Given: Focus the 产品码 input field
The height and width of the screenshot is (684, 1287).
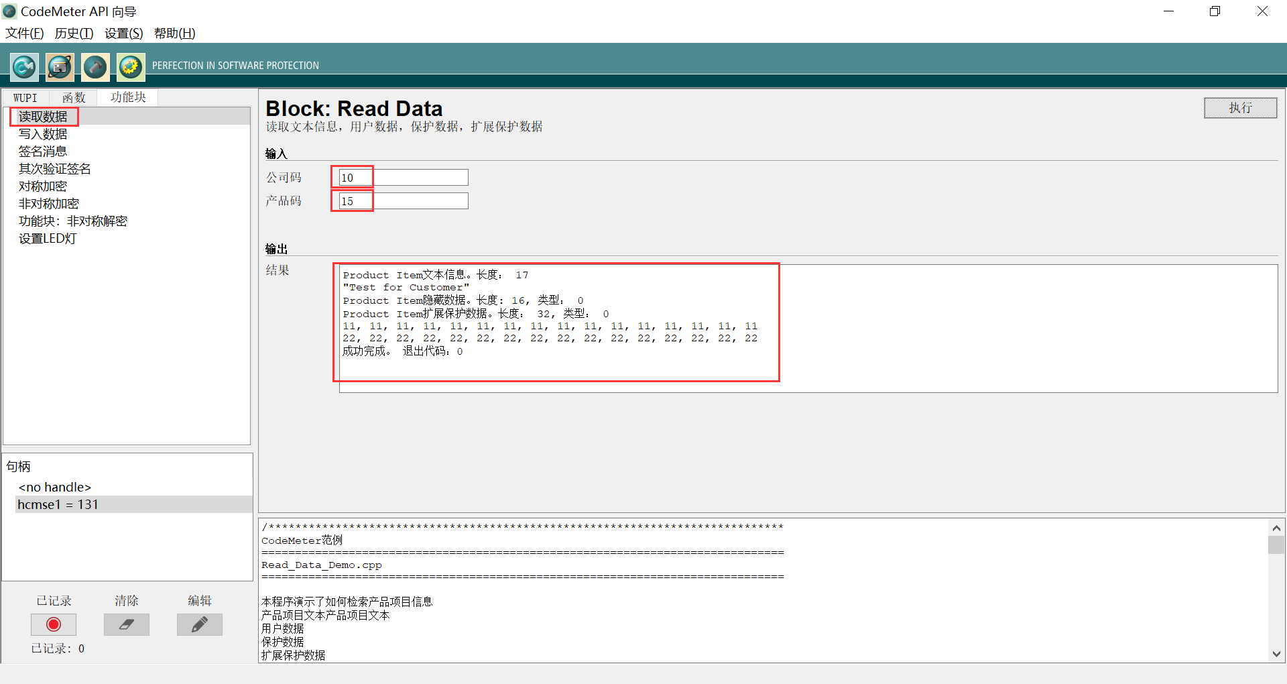Looking at the screenshot, I should click(x=404, y=201).
